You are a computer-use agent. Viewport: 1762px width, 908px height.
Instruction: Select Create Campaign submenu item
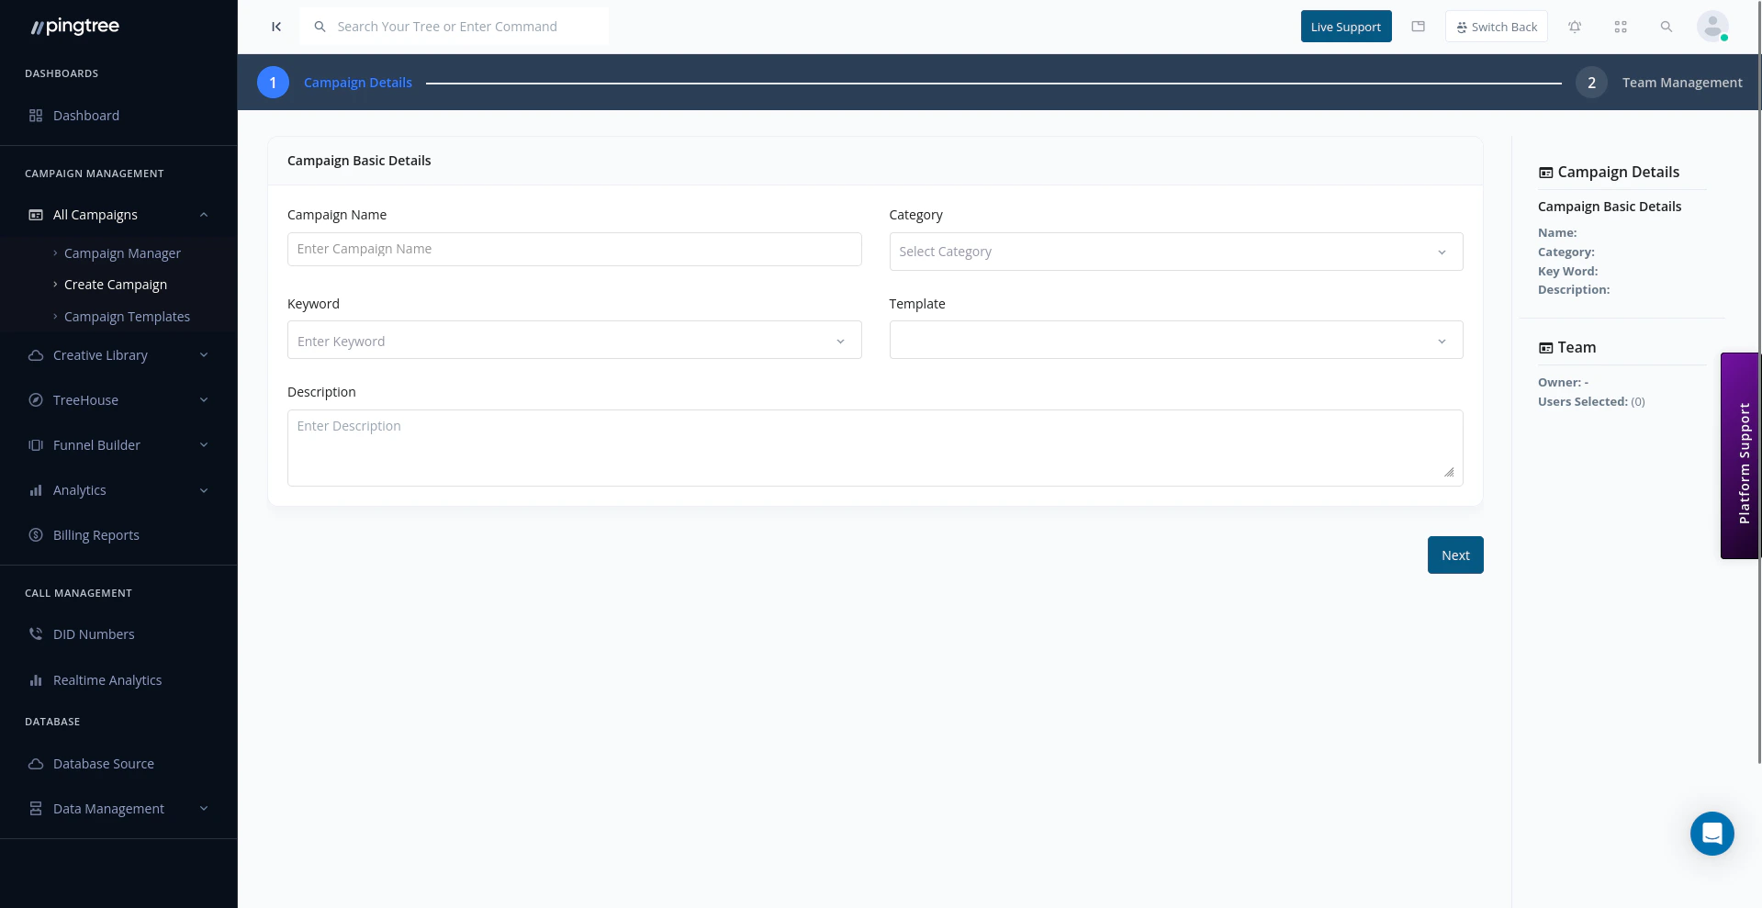116,285
